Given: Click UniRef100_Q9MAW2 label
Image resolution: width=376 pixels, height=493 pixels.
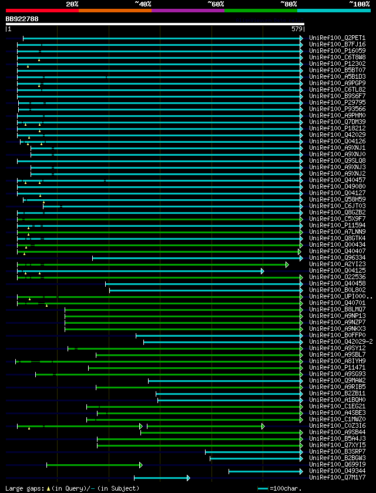Looking at the screenshot, I should click(x=337, y=380).
